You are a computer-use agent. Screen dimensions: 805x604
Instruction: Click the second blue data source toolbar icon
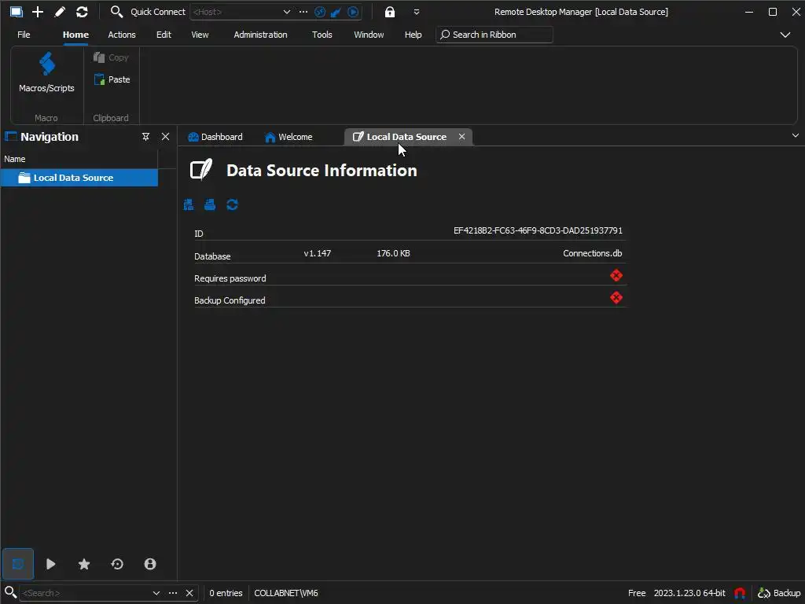210,205
